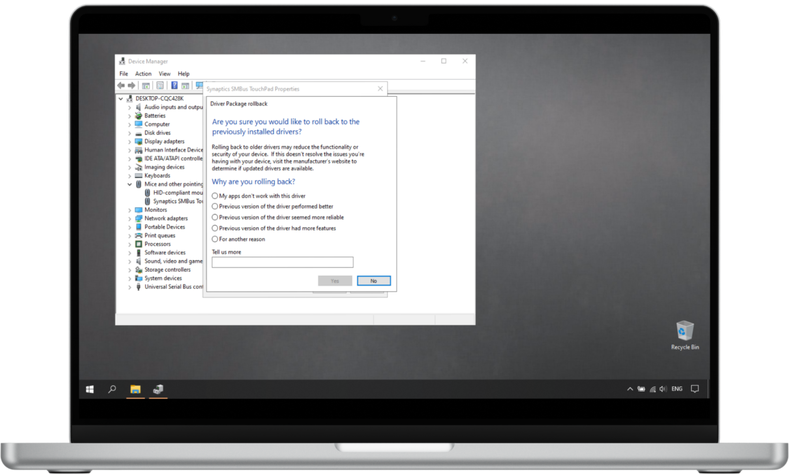The width and height of the screenshot is (789, 474).
Task: Expand the Monitors category
Action: pos(129,210)
